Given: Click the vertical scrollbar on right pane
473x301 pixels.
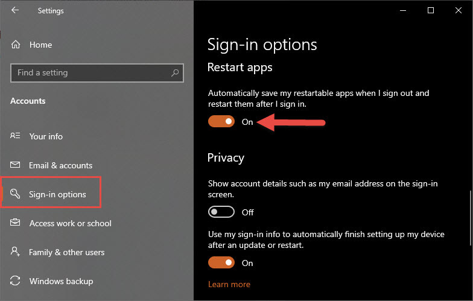Looking at the screenshot, I should 471,218.
